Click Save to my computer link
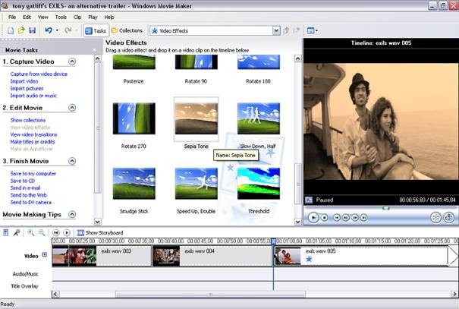The image size is (459, 309). (33, 174)
